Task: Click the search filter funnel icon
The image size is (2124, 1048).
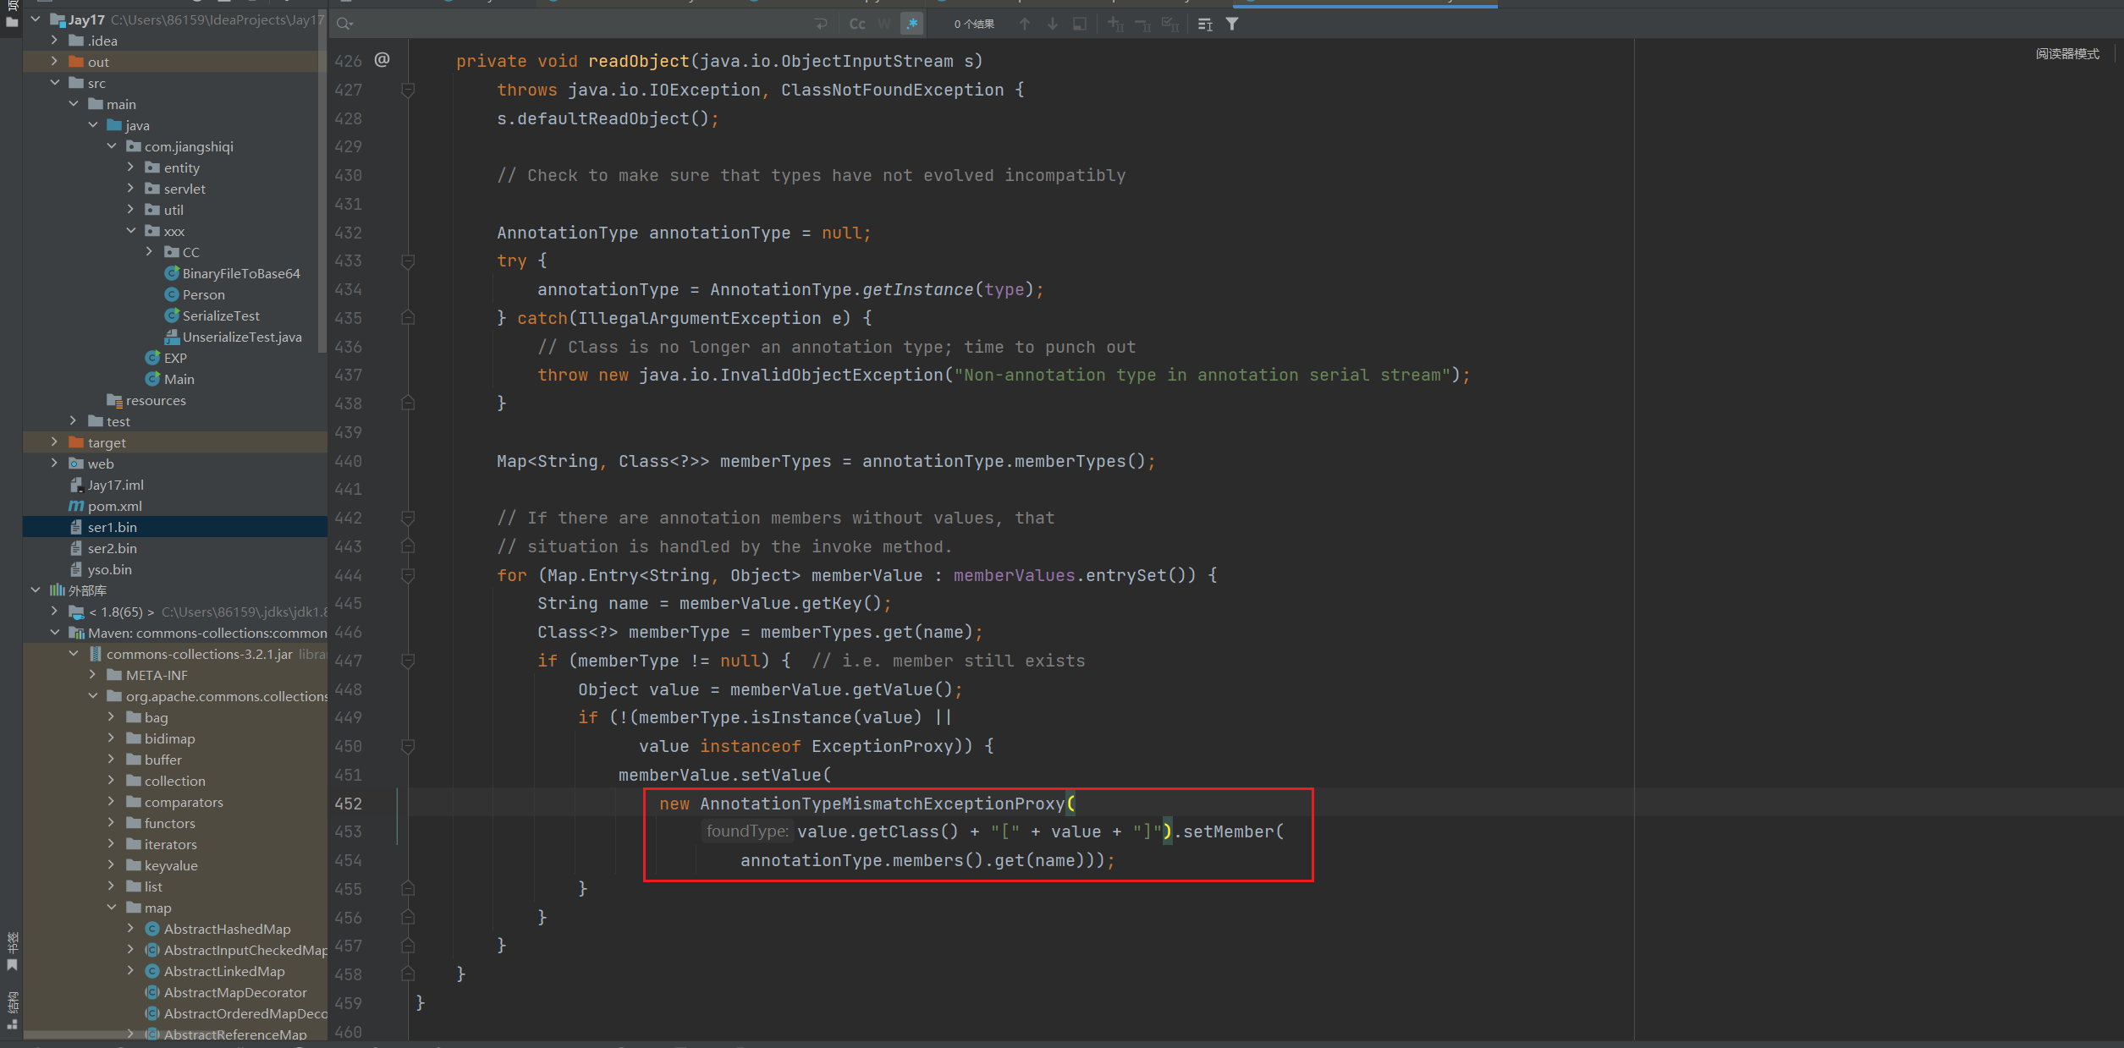Action: coord(1232,24)
